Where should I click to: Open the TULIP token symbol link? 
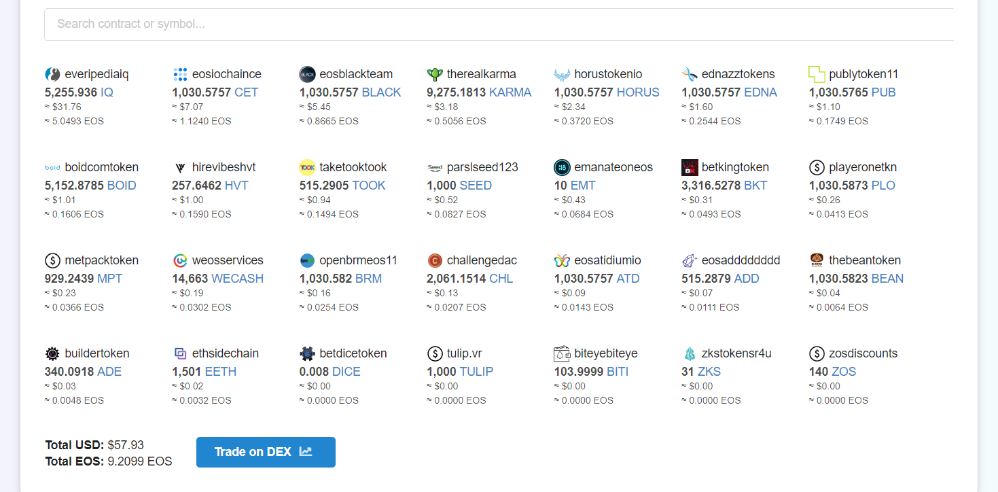(x=476, y=372)
